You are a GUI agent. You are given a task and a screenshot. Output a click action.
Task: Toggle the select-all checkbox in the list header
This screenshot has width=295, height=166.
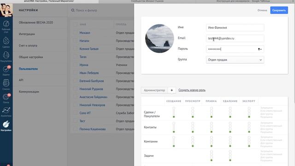(x=75, y=24)
